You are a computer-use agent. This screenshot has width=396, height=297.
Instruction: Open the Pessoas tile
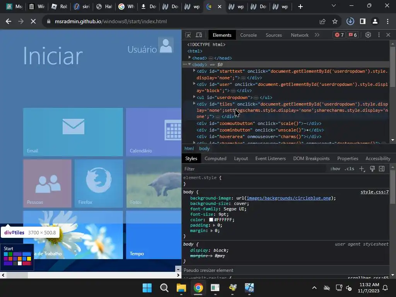click(x=47, y=184)
